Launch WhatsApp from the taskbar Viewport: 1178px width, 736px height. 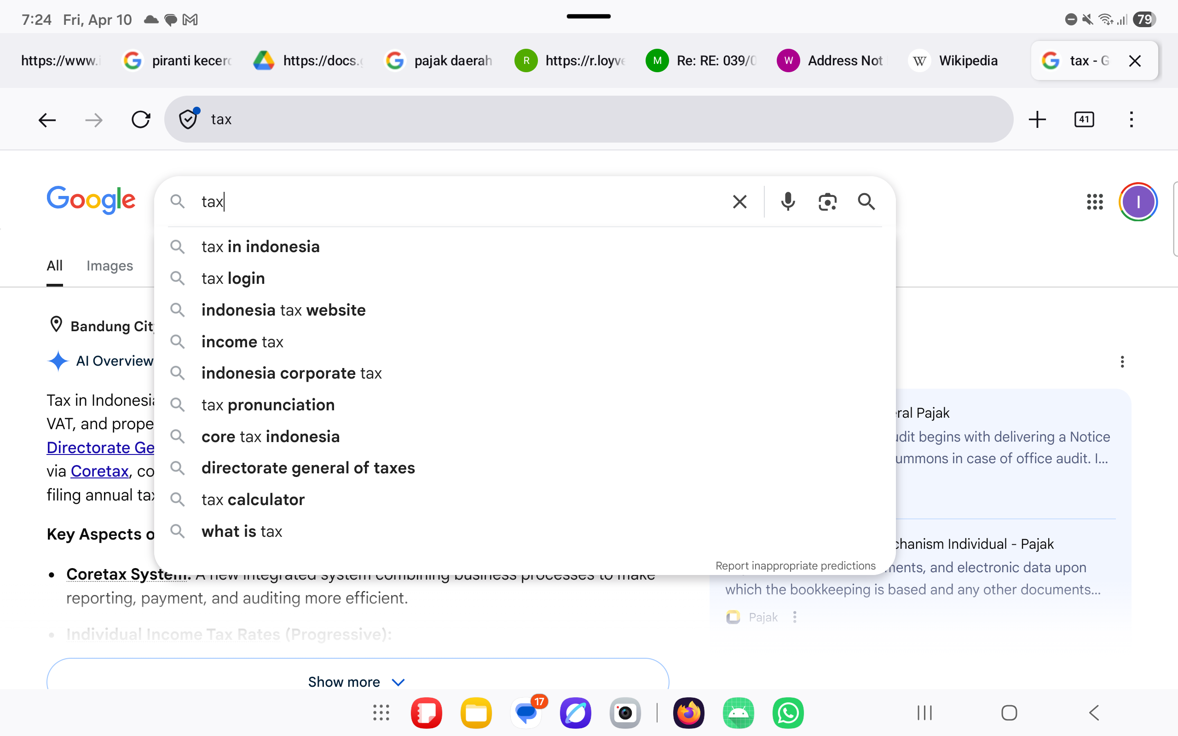tap(788, 713)
